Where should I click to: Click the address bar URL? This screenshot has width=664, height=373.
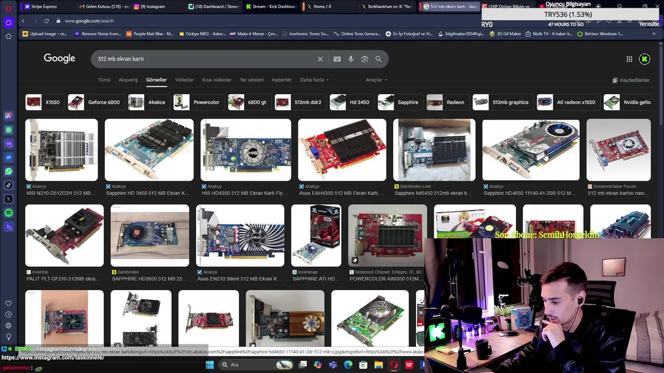point(89,21)
